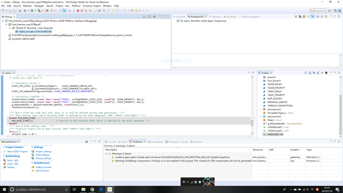The width and height of the screenshot is (343, 193).
Task: Click the green Run button in the main toolbar
Action: tap(32, 11)
